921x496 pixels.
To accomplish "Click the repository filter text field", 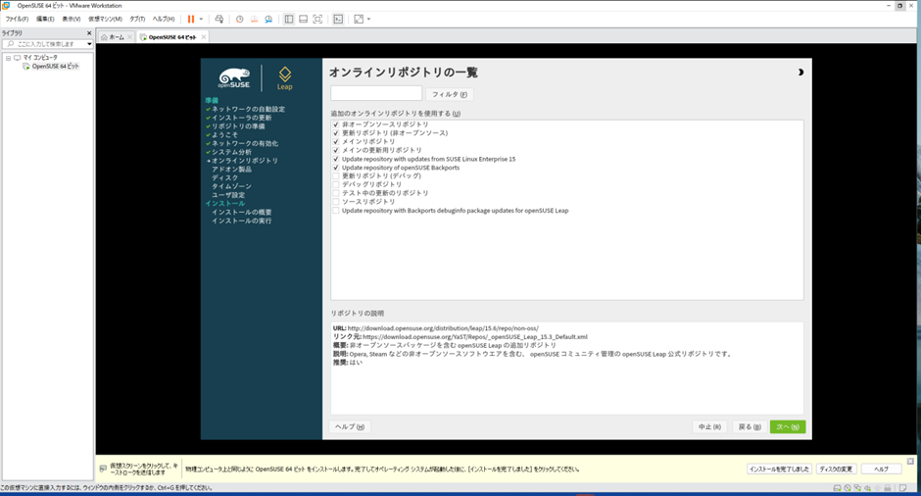I will 376,94.
